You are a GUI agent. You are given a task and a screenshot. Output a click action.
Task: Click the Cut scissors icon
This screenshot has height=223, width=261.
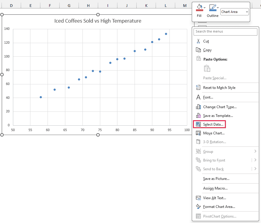pyautogui.click(x=198, y=41)
